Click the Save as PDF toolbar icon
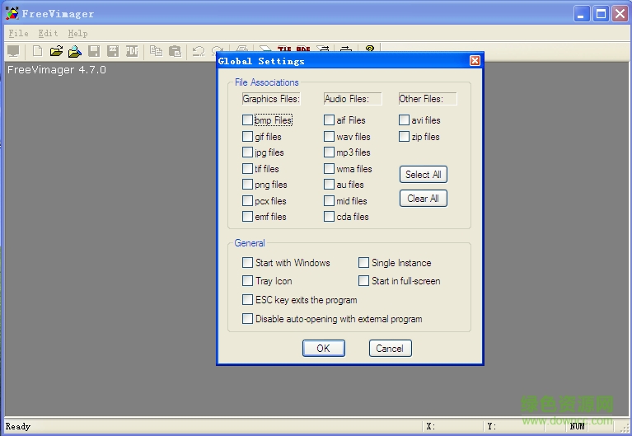Image resolution: width=632 pixels, height=436 pixels. click(x=132, y=51)
